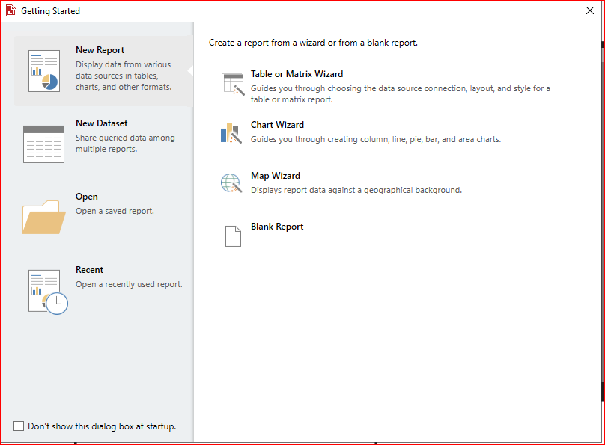Choose the Open saved report option

click(x=87, y=197)
